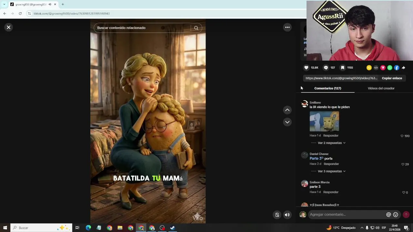The width and height of the screenshot is (413, 232).
Task: Click the embed code icon
Action: click(376, 68)
